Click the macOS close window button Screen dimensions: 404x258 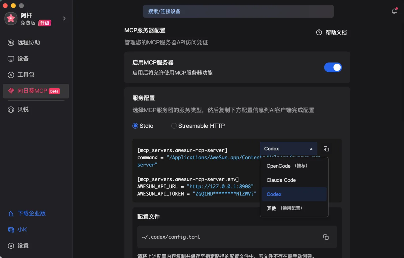pyautogui.click(x=5, y=5)
